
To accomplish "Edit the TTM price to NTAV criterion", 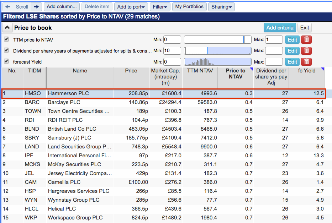I will (292, 39).
